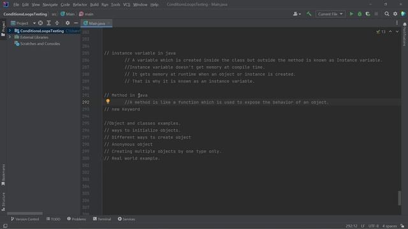Open editor tabs more options icon
Screen dimensions: 408x229
click(397, 23)
